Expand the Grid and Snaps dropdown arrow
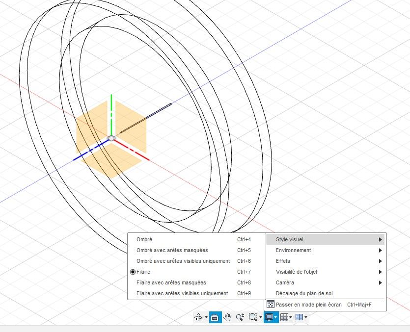This screenshot has width=410, height=332. coord(291,317)
